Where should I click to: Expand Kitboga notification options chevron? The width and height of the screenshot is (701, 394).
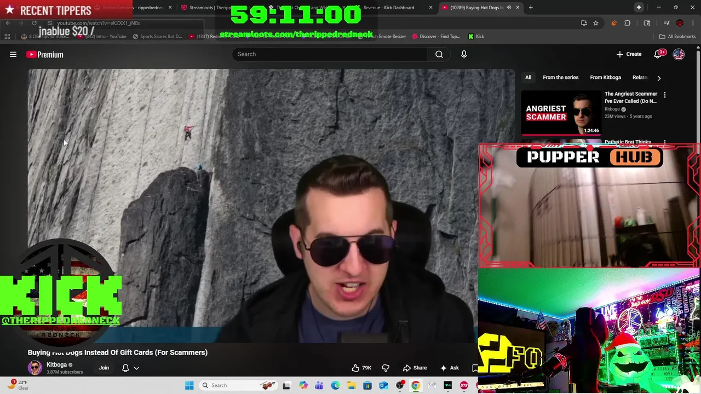(x=136, y=368)
